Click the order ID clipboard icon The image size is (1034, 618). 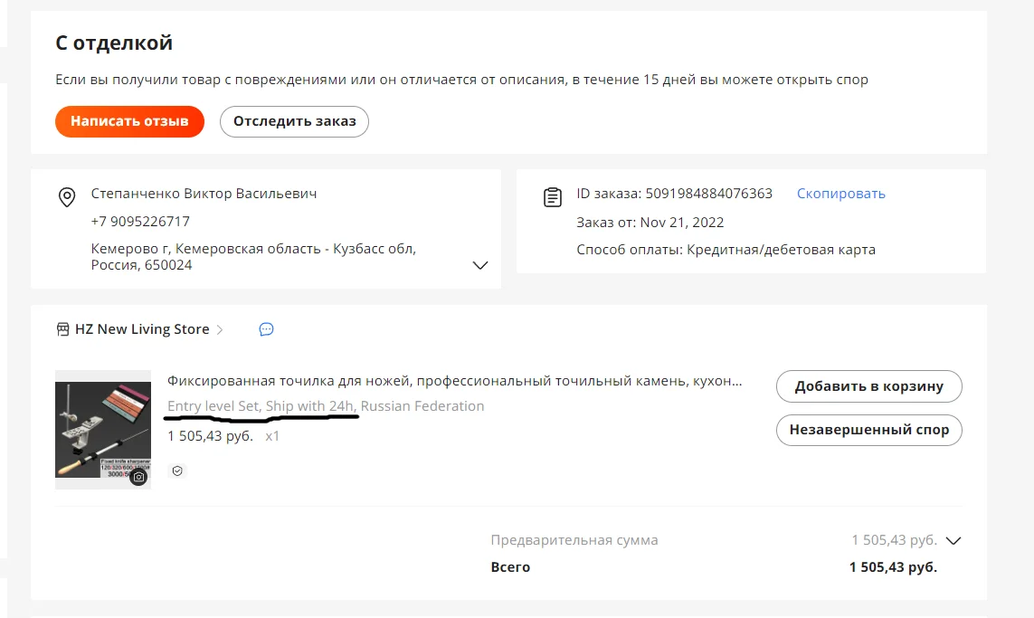click(x=552, y=197)
